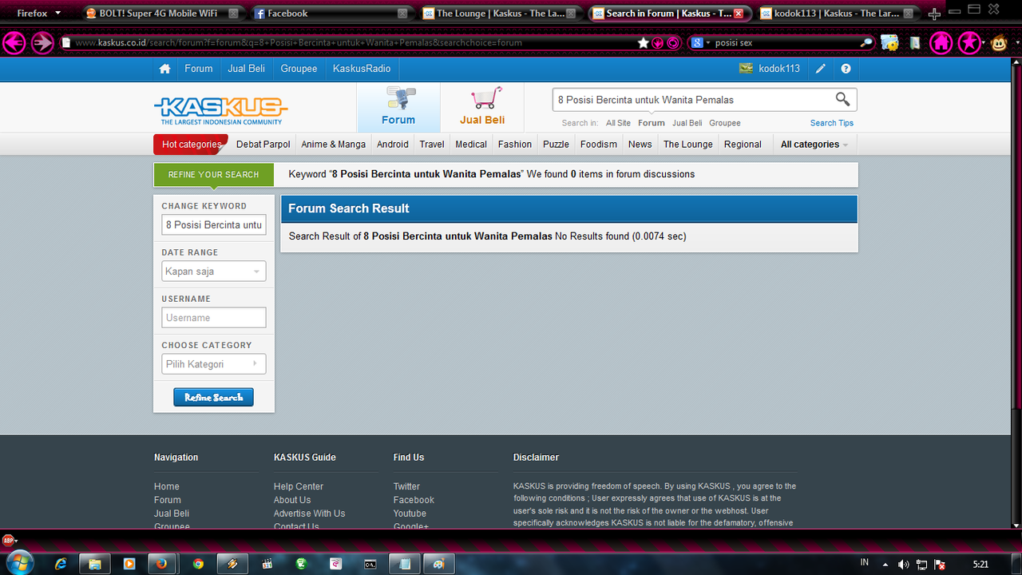Click the Change Keyword input field

click(x=213, y=225)
